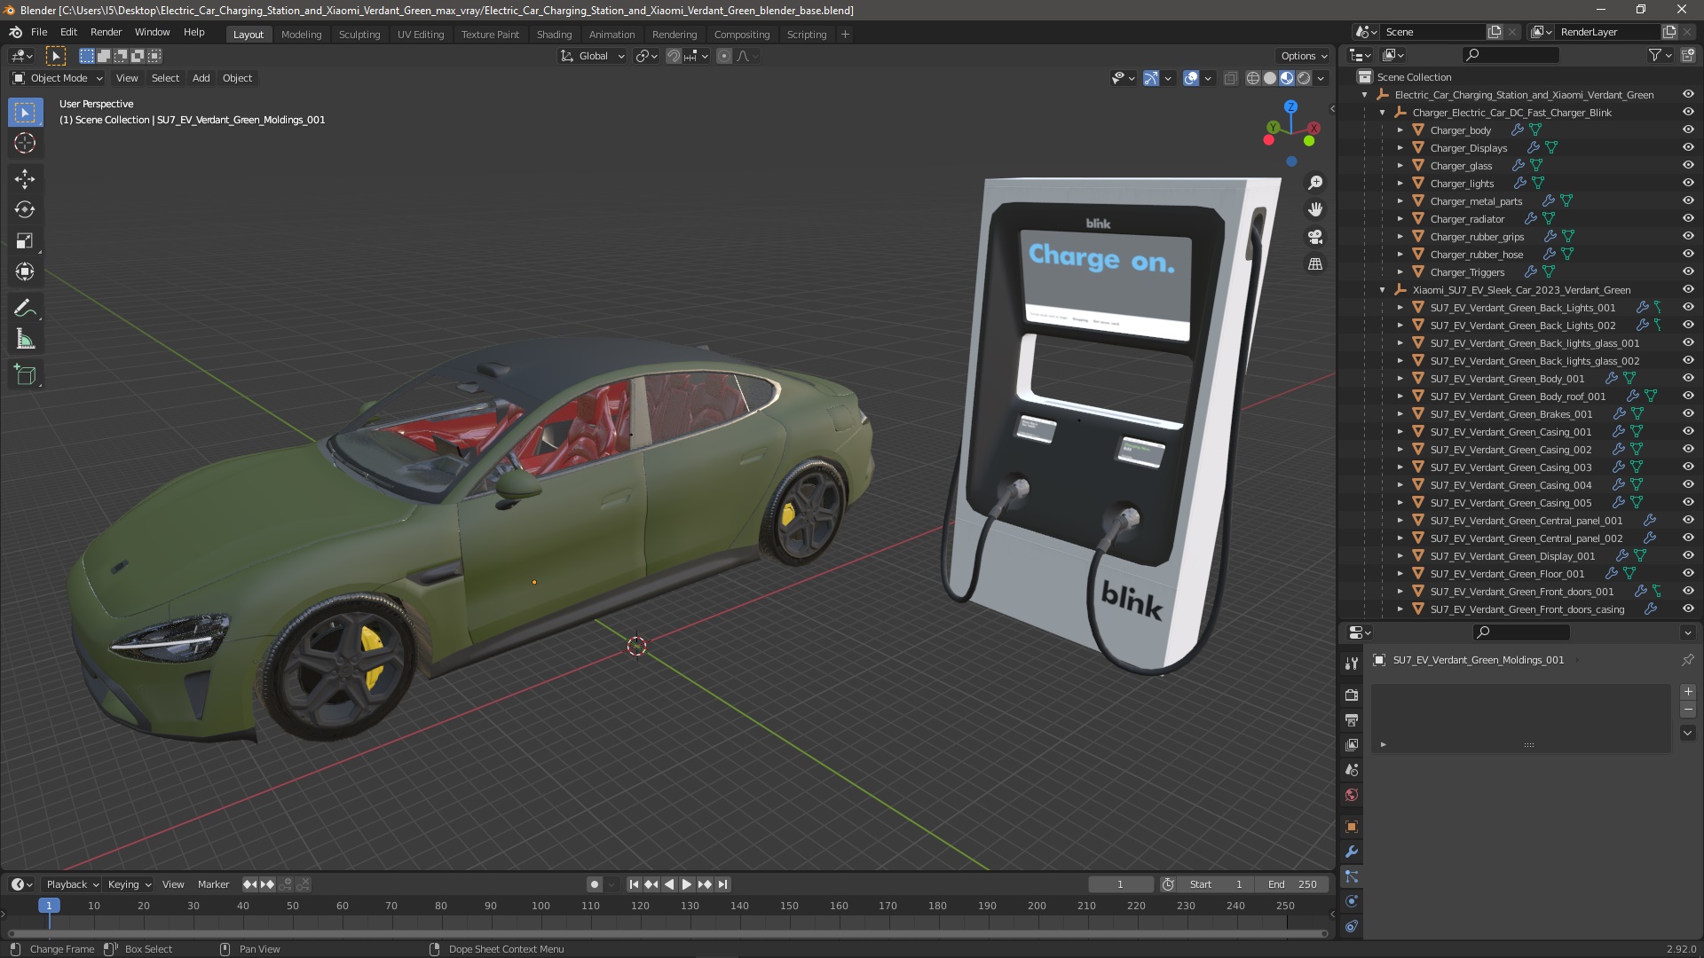Open the Object properties tab
The image size is (1704, 958).
pyautogui.click(x=1352, y=827)
